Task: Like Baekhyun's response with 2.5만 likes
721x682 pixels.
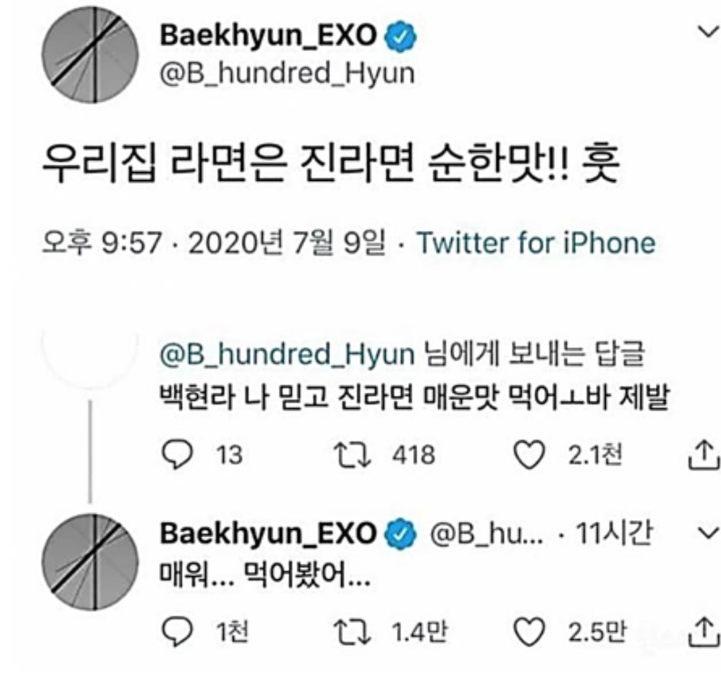Action: (x=528, y=632)
